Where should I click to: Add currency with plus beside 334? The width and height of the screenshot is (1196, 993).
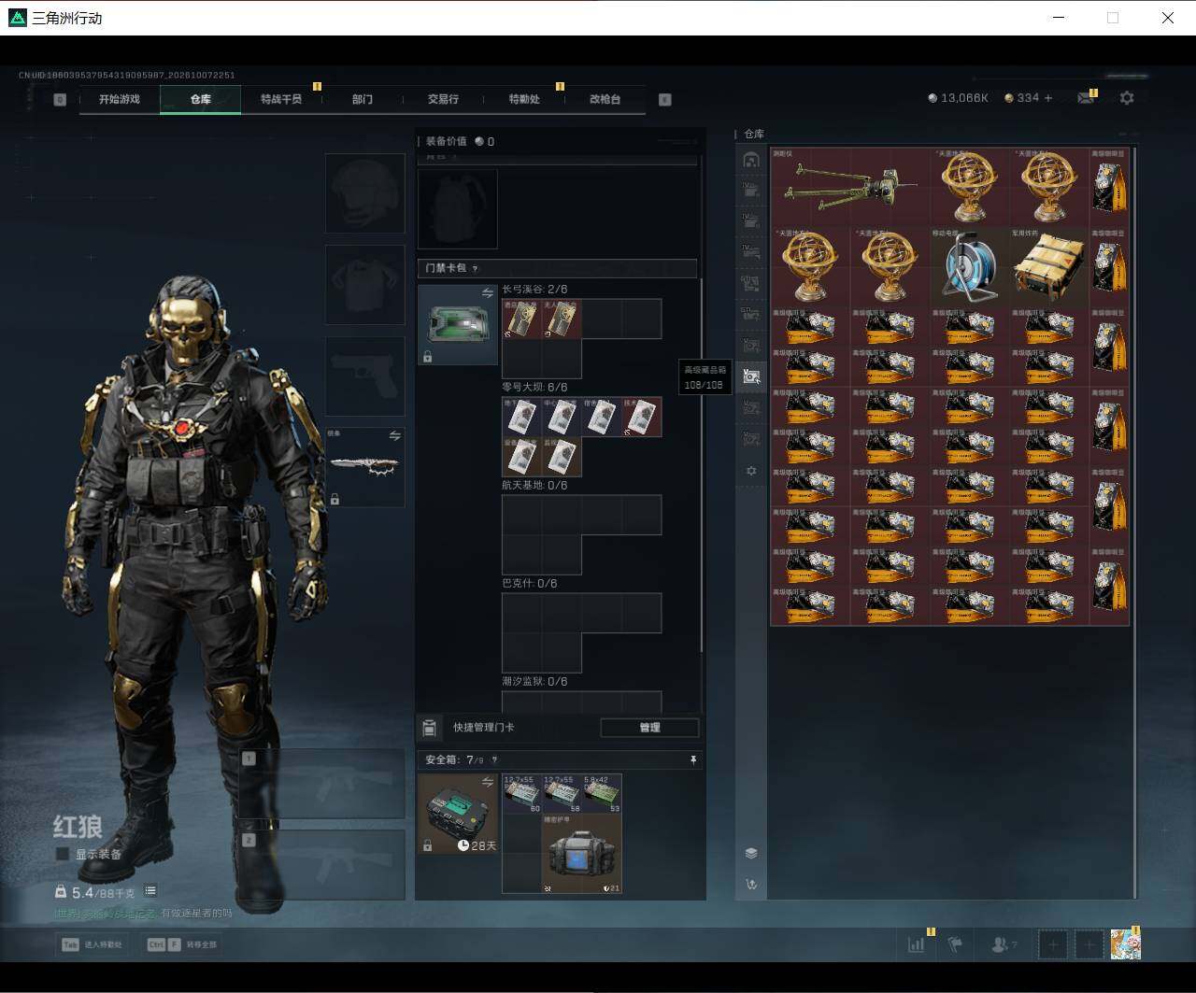pos(1048,98)
